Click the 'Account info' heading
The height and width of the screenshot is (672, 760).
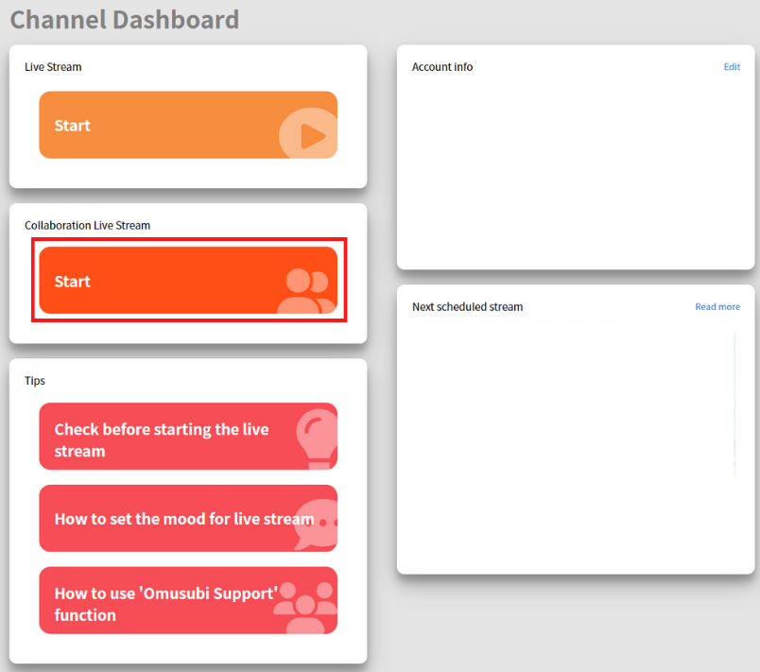[x=442, y=67]
